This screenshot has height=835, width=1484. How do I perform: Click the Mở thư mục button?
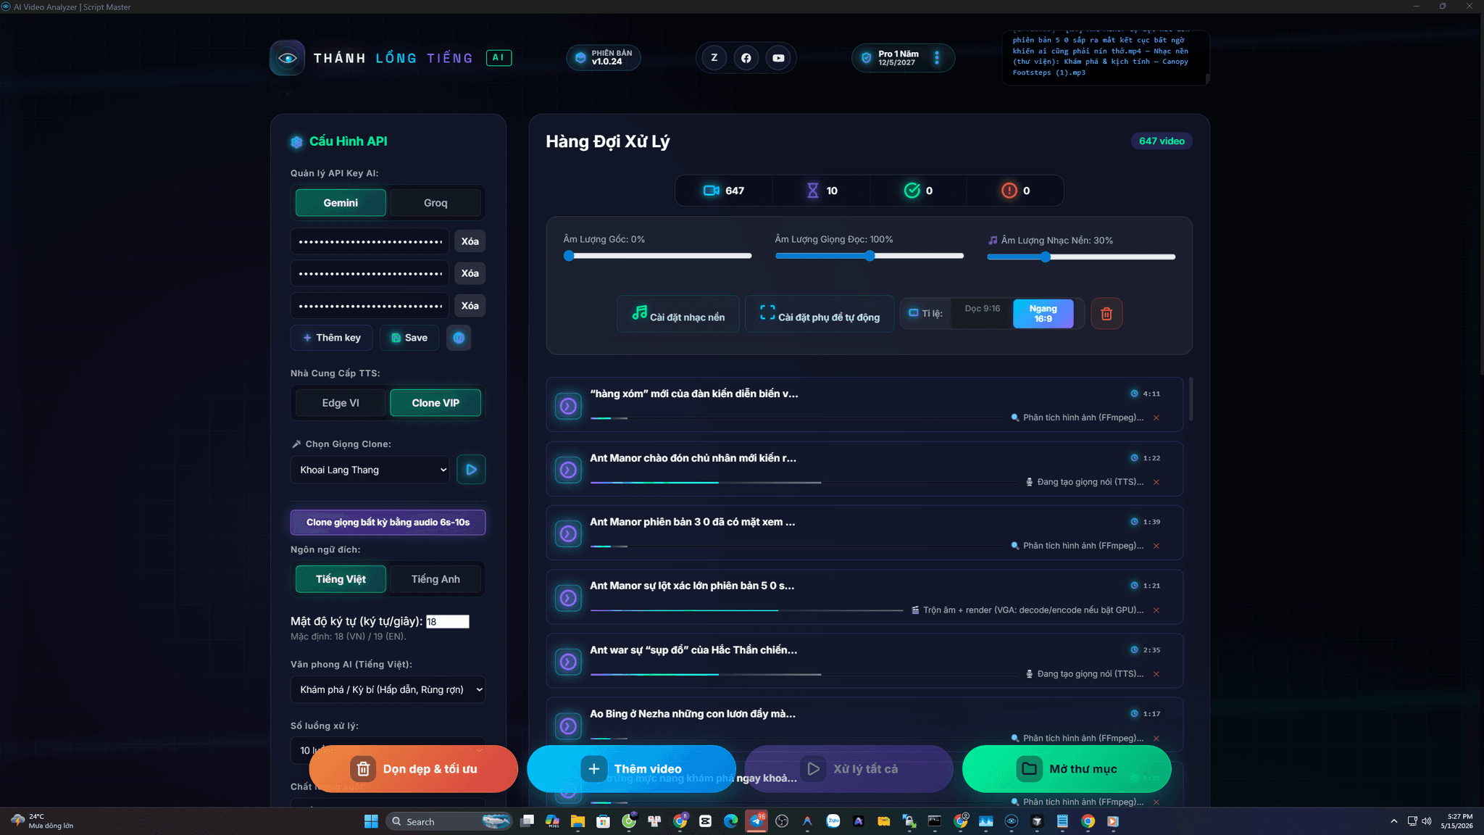click(1067, 769)
